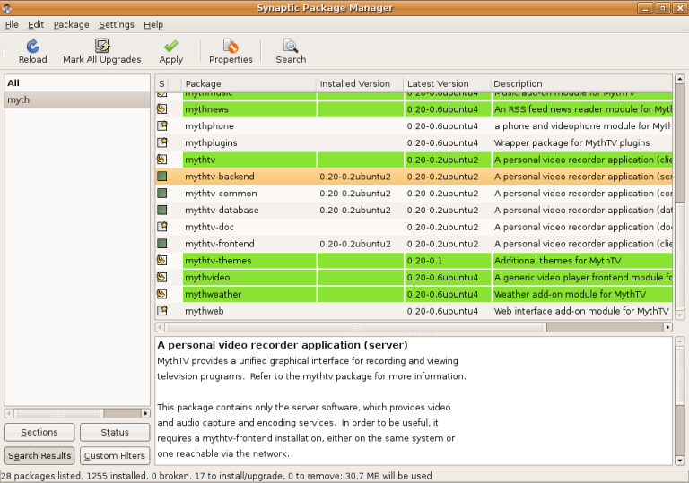Click the Status filter button
This screenshot has width=689, height=483.
click(115, 432)
